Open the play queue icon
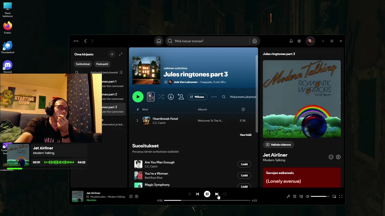This screenshot has height=216, width=385. 295,196
